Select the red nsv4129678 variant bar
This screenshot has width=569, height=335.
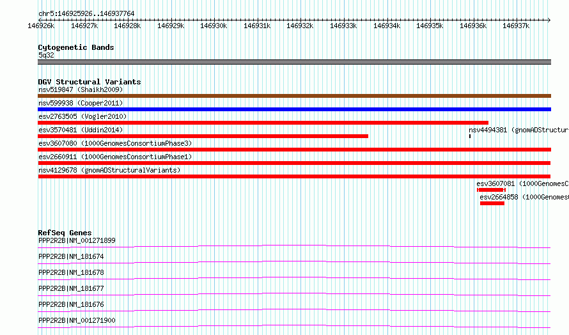(x=294, y=176)
